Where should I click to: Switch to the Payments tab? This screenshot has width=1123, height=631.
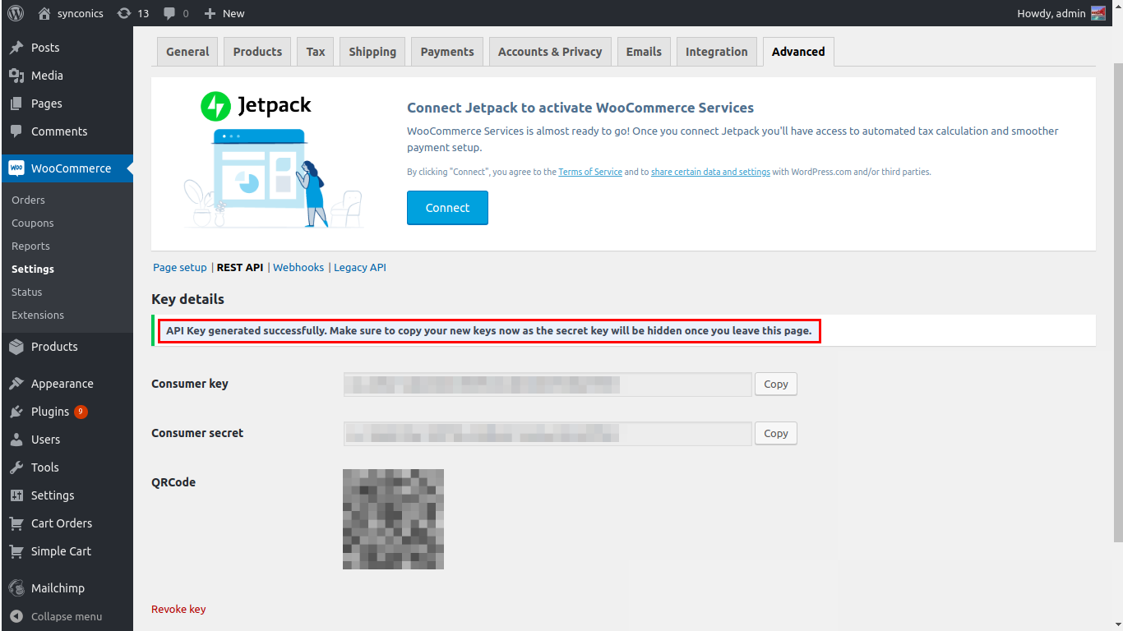point(447,52)
